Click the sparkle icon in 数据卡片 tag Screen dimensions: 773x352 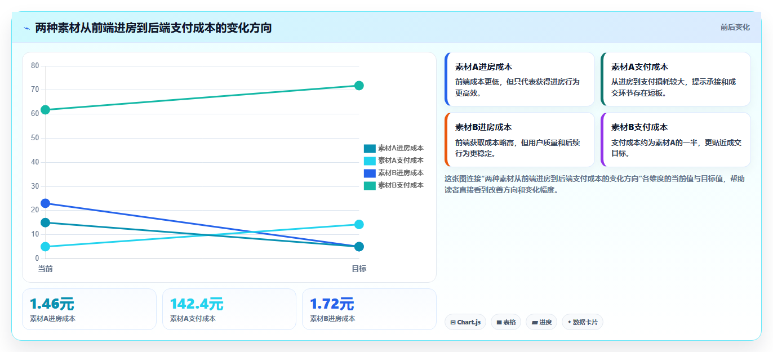pyautogui.click(x=570, y=322)
